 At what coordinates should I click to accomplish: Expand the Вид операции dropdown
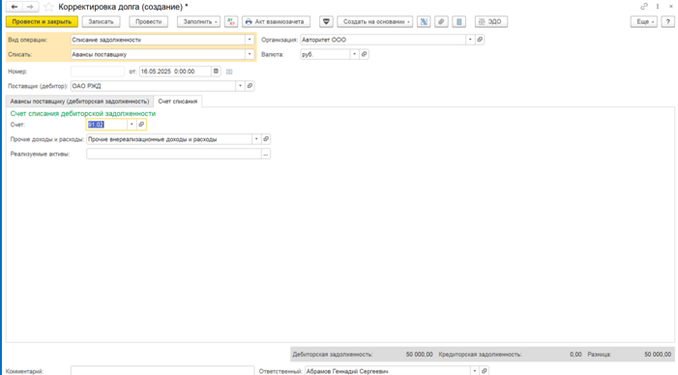click(250, 40)
